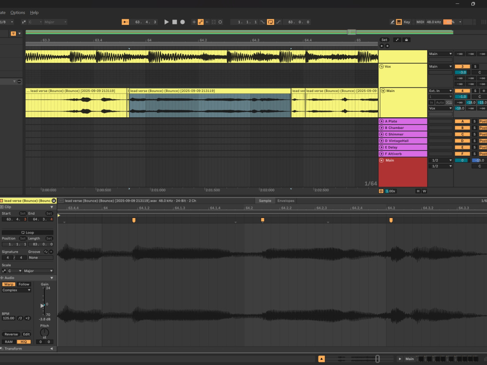Toggle the orange browser filter icon

click(x=13, y=34)
